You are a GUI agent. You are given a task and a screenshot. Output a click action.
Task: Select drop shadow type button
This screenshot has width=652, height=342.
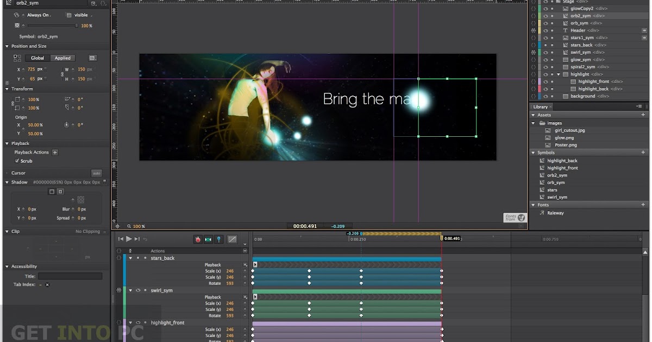(52, 192)
